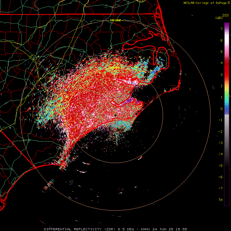
Task: Click the TH threshold label
Action: (x=220, y=200)
